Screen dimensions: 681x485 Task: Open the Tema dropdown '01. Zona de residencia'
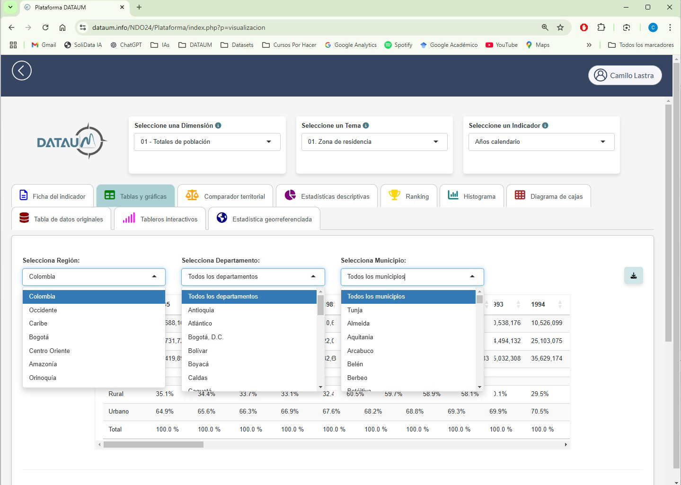tap(373, 142)
